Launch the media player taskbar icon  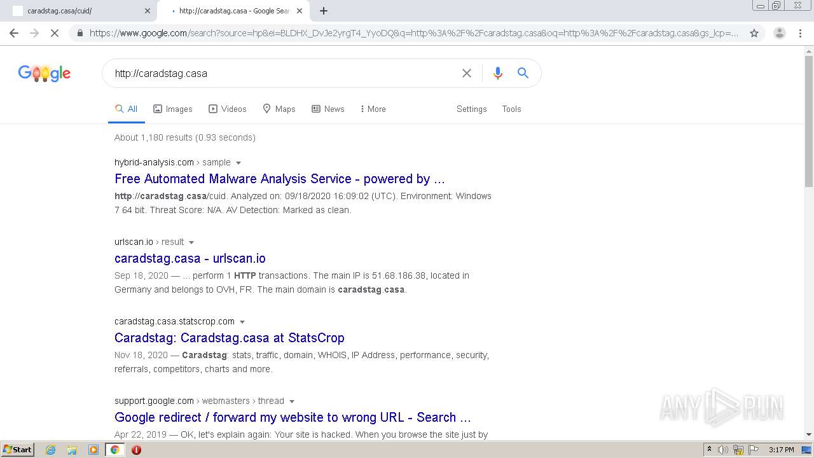pos(93,450)
